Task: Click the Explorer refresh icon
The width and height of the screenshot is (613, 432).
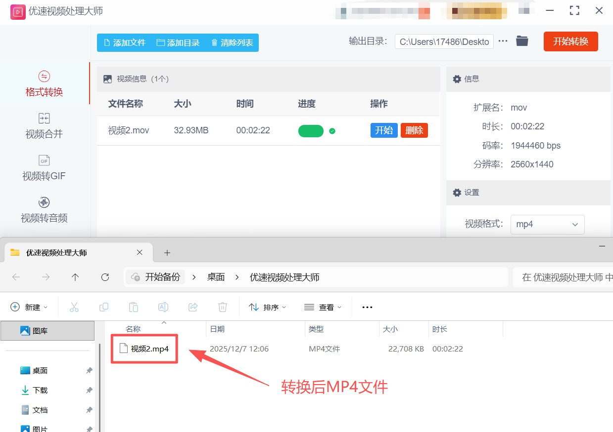Action: 105,277
